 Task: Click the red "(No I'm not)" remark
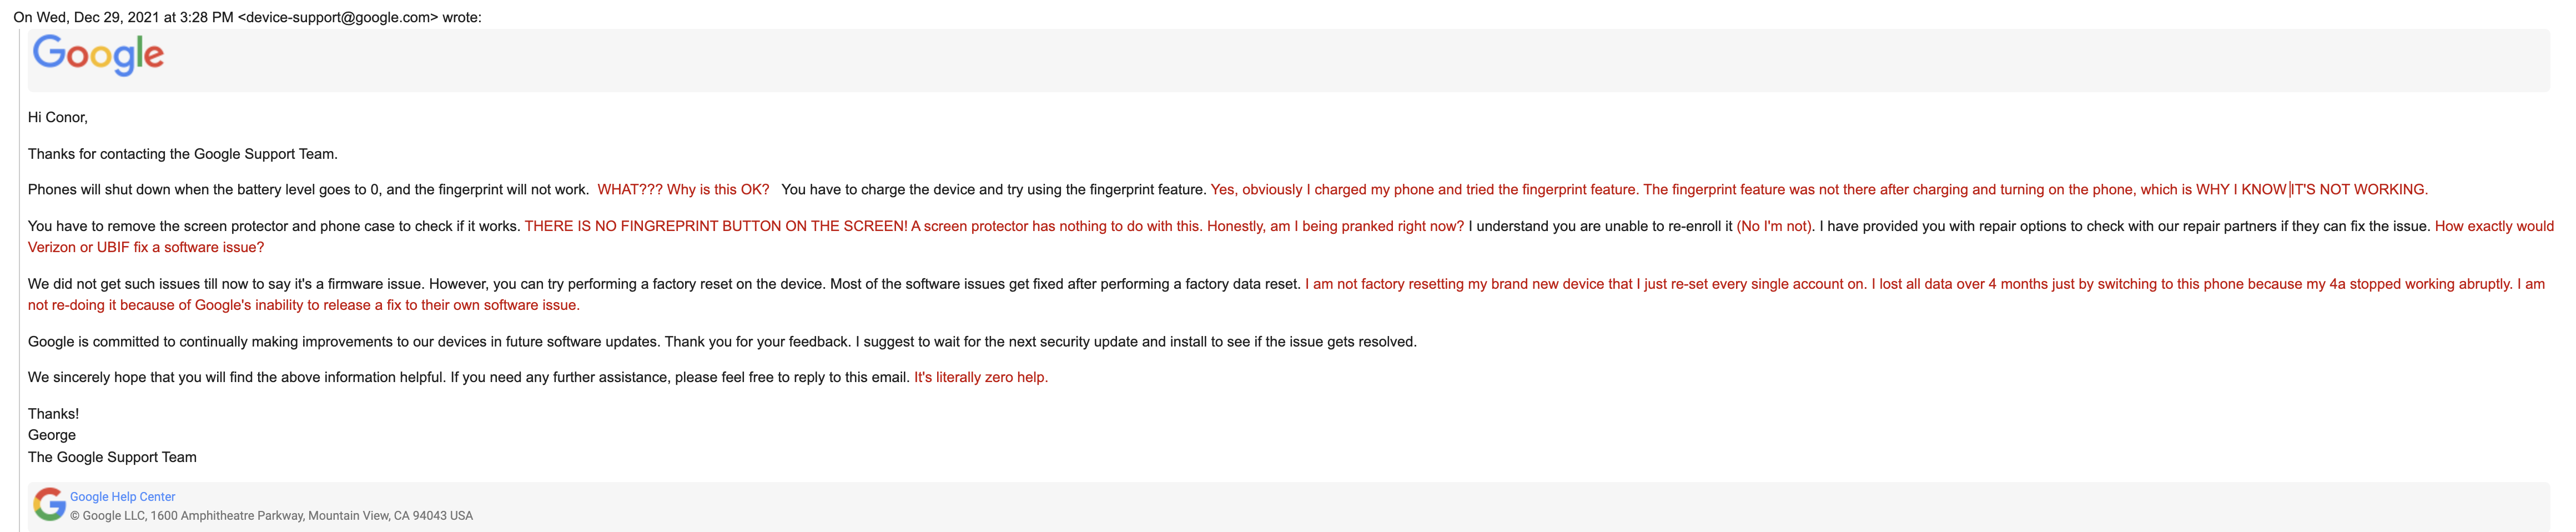[x=1774, y=227]
